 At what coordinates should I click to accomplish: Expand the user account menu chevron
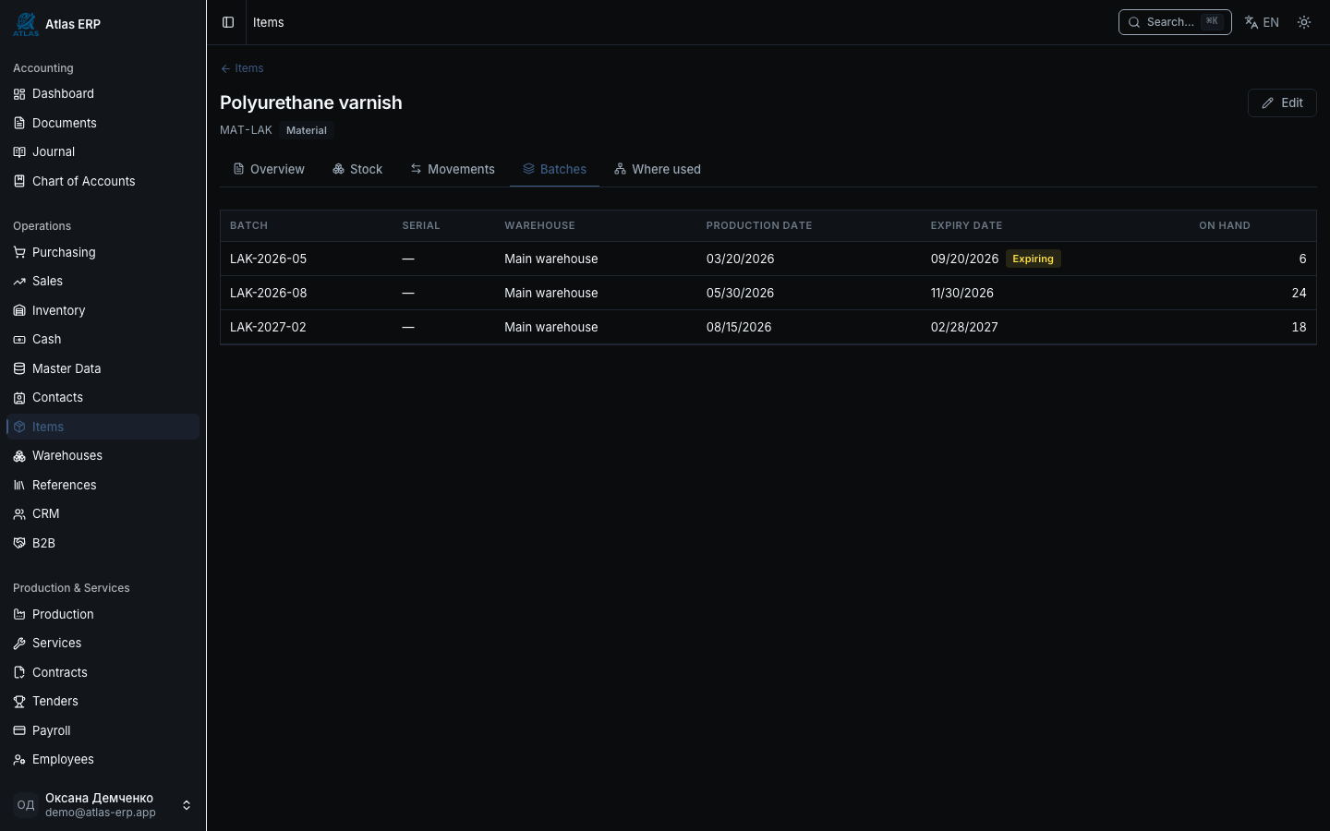[187, 805]
